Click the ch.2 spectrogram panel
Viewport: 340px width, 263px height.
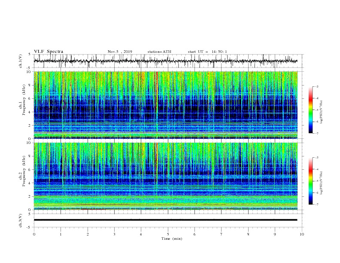166,176
